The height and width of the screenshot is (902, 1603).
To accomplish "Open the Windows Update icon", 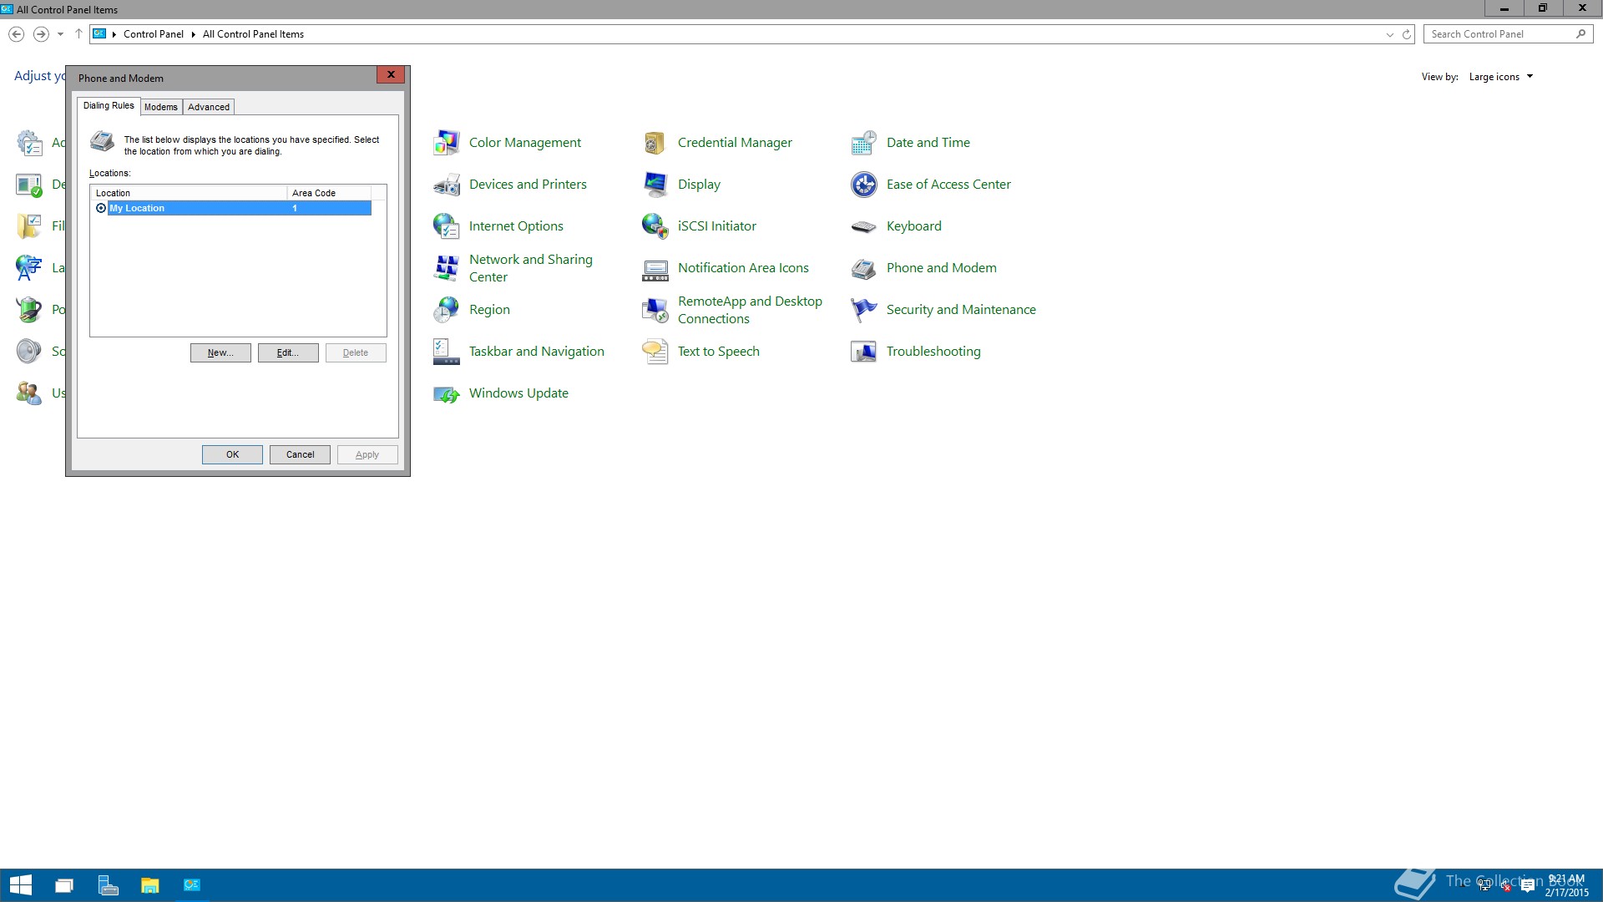I will pyautogui.click(x=447, y=393).
